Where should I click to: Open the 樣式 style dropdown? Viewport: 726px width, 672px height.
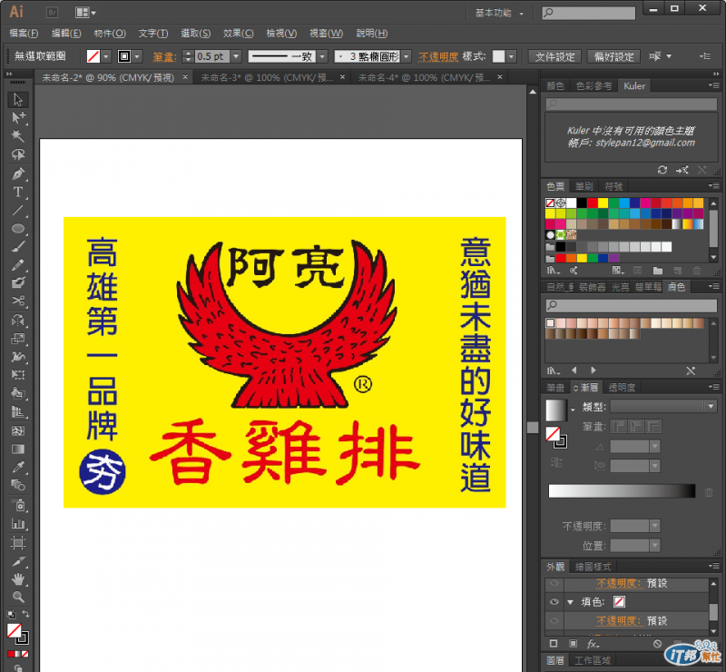point(511,56)
